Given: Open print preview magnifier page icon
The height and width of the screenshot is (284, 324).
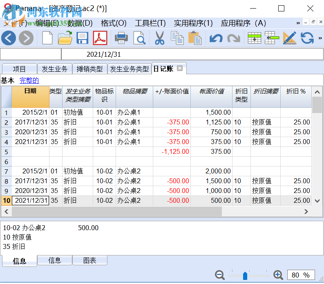Looking at the screenshot, I should (x=139, y=38).
